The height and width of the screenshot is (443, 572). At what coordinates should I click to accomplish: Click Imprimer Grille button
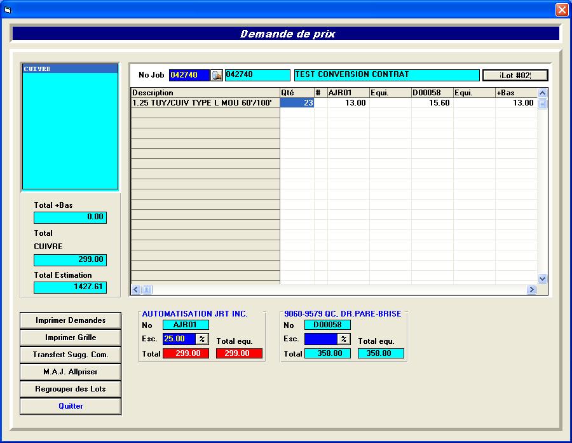[71, 337]
